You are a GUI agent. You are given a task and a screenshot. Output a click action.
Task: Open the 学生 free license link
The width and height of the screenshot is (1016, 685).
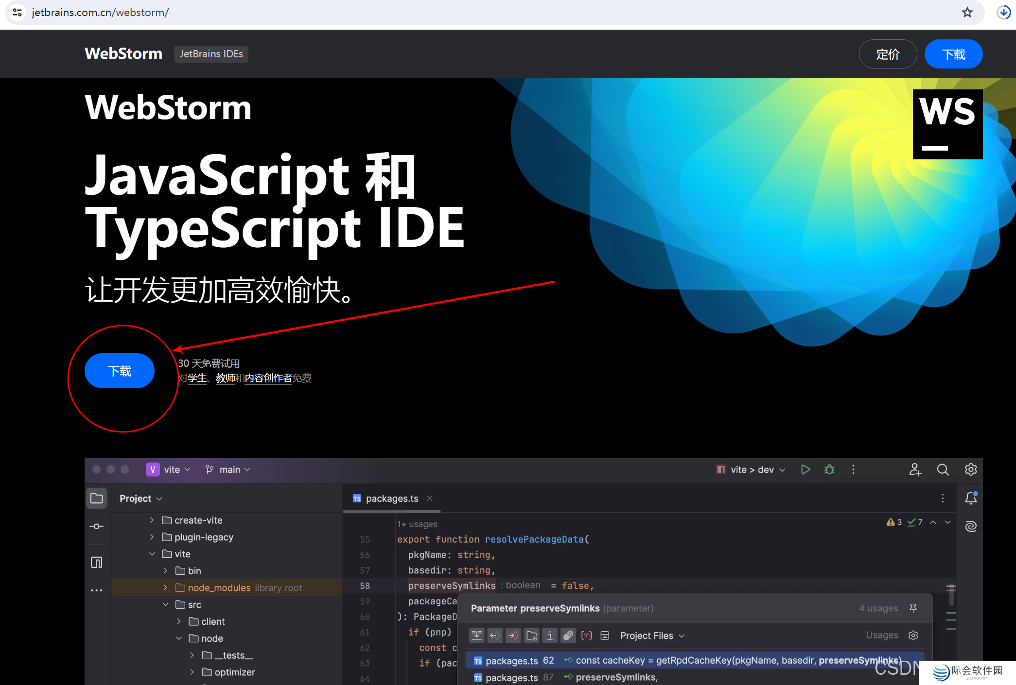pos(197,378)
